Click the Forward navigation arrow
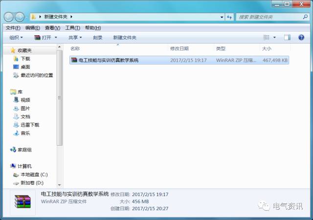This screenshot has height=220, width=313. tap(20, 17)
